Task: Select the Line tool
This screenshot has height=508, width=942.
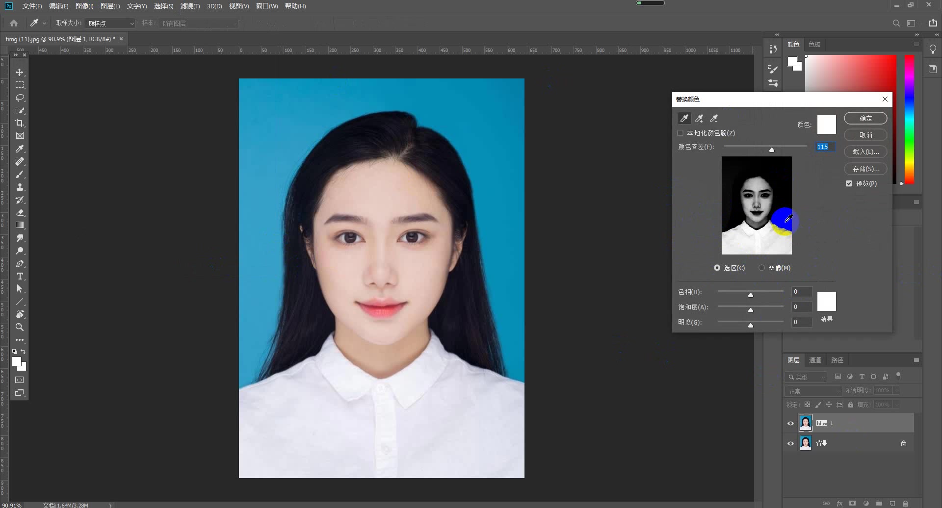Action: 20,302
